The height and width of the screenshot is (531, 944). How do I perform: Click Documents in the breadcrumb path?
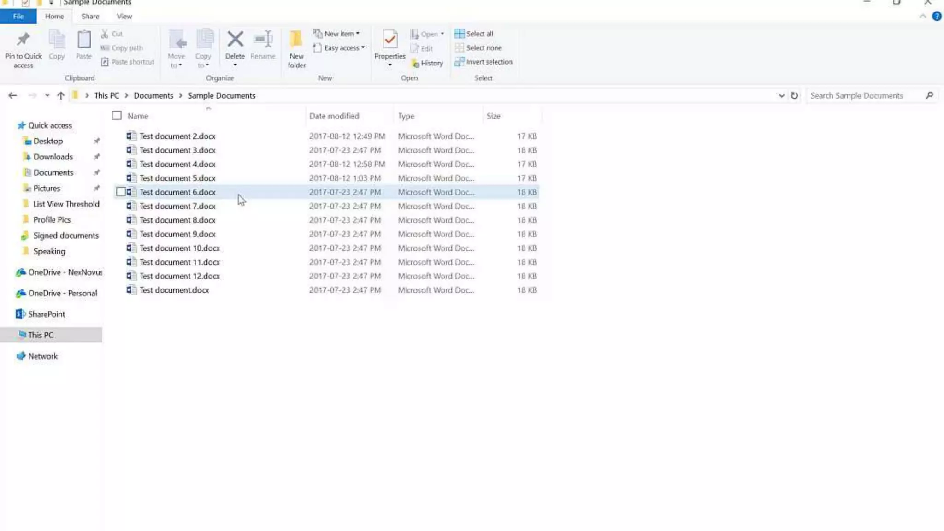click(153, 95)
